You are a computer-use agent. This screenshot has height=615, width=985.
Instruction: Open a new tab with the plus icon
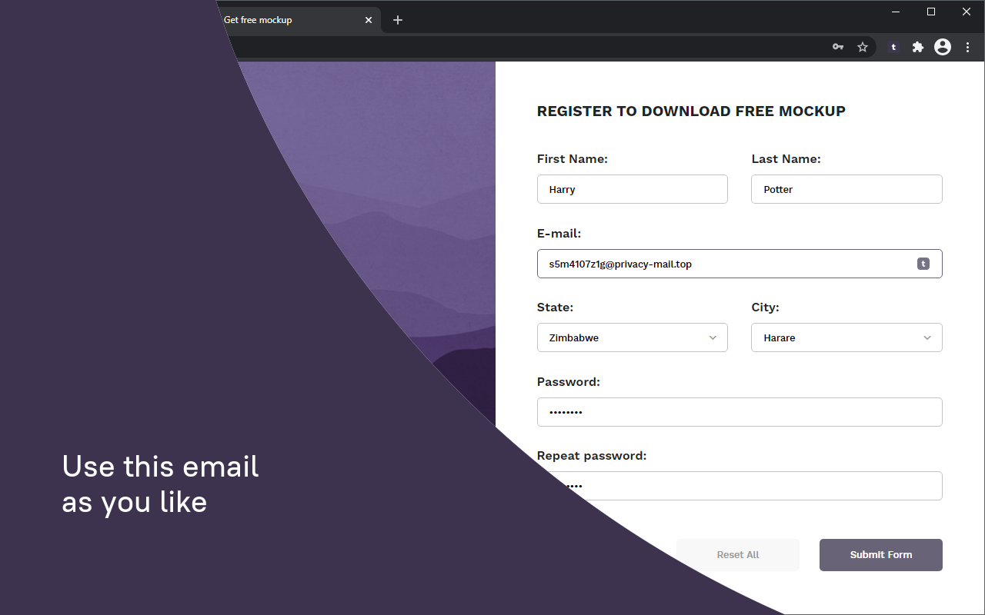click(398, 20)
